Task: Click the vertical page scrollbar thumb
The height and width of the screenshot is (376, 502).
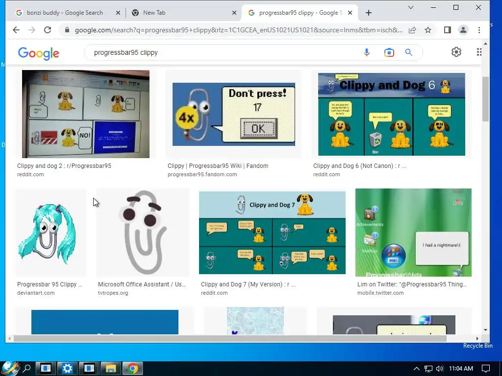Action: point(485,99)
